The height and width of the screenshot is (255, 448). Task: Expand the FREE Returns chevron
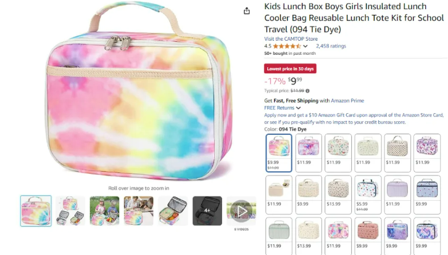click(x=298, y=108)
